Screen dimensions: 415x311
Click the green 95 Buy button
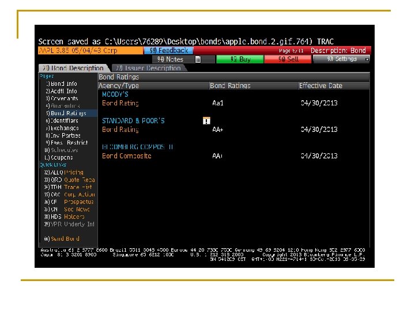[240, 59]
